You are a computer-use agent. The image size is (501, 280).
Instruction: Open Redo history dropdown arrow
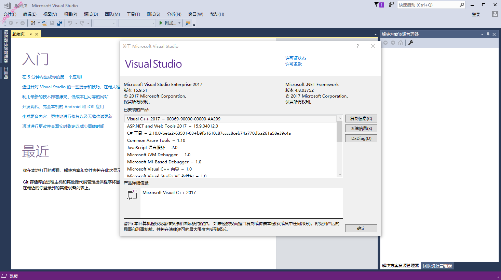coord(88,23)
